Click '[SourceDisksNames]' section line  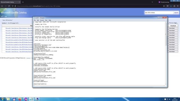coord(40,65)
